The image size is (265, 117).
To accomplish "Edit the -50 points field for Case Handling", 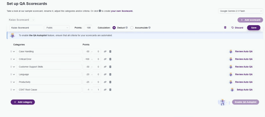I will tap(87, 51).
